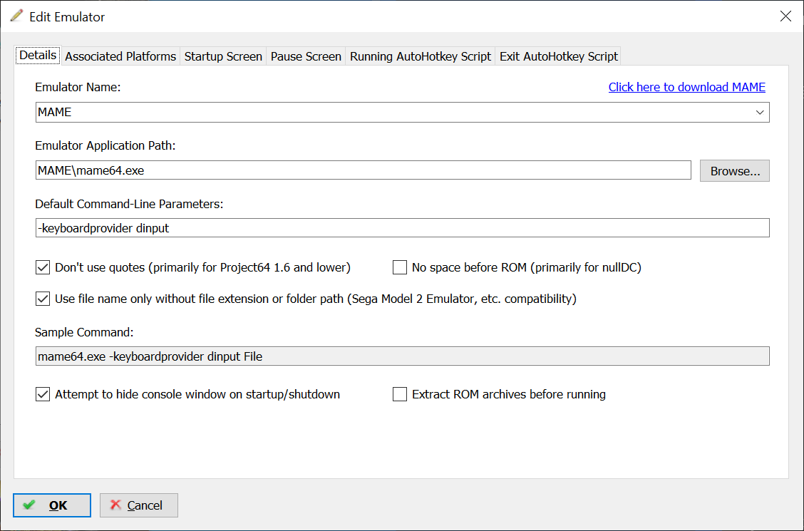Confirm the dialog with OK
The image size is (804, 531).
[x=52, y=505]
